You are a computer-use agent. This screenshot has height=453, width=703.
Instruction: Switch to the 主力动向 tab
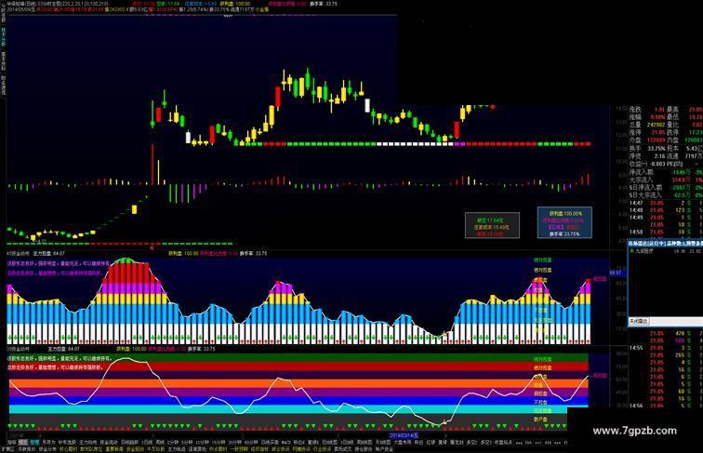pos(88,442)
